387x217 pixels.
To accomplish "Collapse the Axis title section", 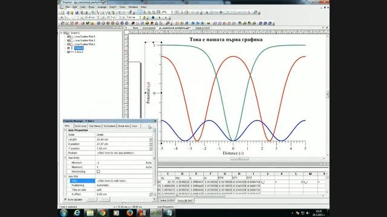I will [65, 177].
